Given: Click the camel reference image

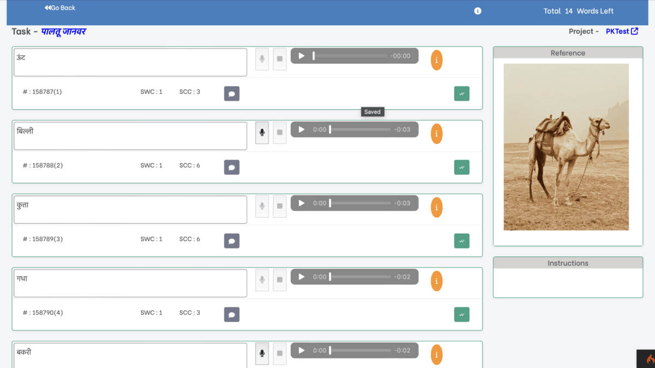Looking at the screenshot, I should [566, 147].
